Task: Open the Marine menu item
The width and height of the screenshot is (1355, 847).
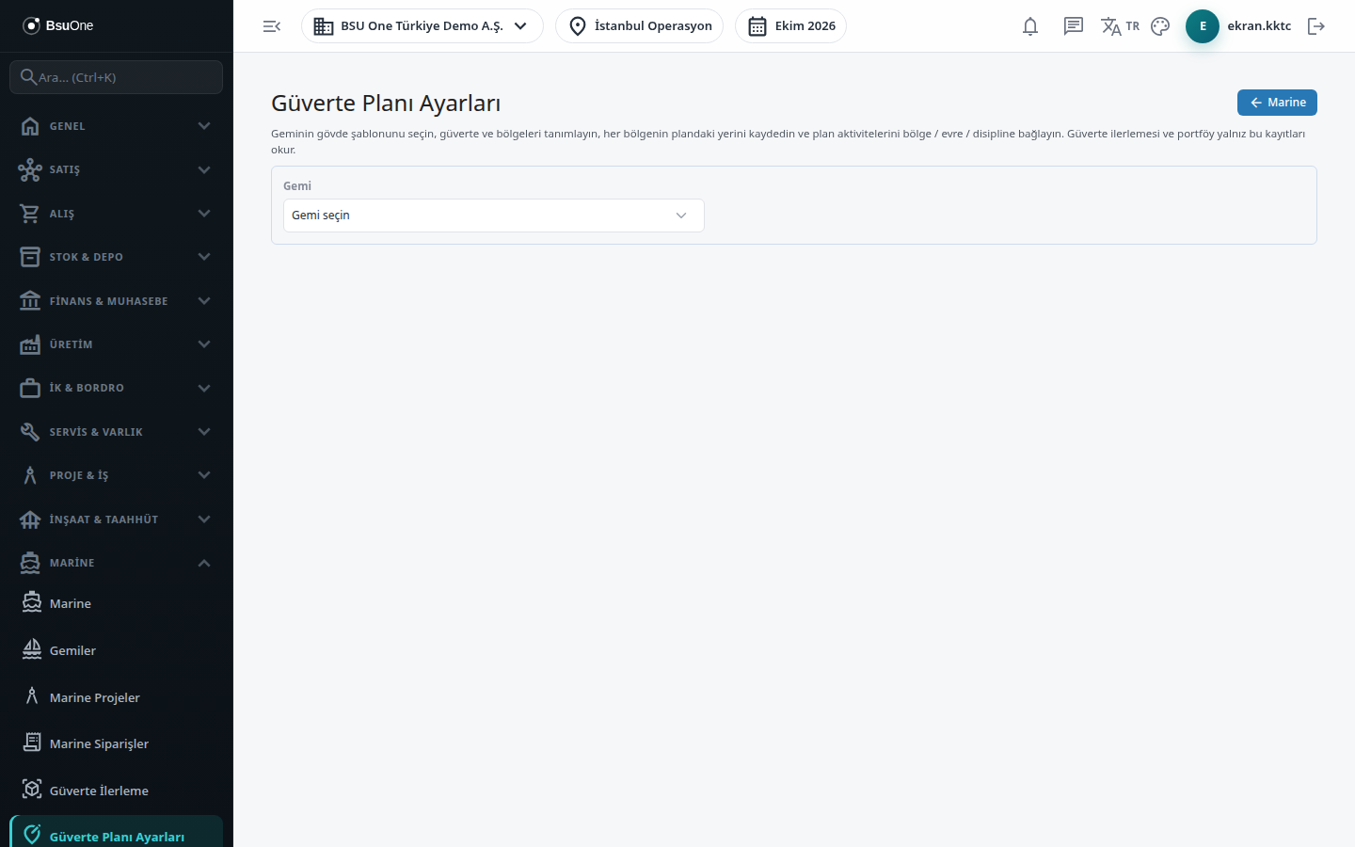Action: click(x=117, y=603)
